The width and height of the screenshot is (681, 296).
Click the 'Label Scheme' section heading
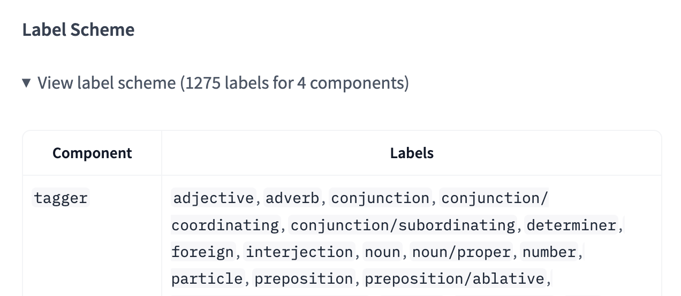pyautogui.click(x=78, y=30)
